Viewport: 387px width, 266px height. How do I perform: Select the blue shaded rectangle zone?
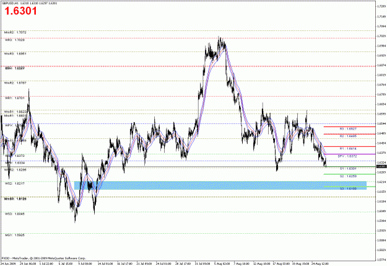(220, 185)
